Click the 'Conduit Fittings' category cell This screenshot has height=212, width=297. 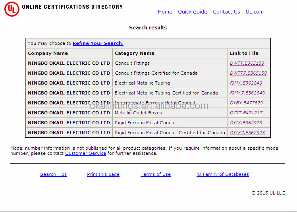click(170, 63)
